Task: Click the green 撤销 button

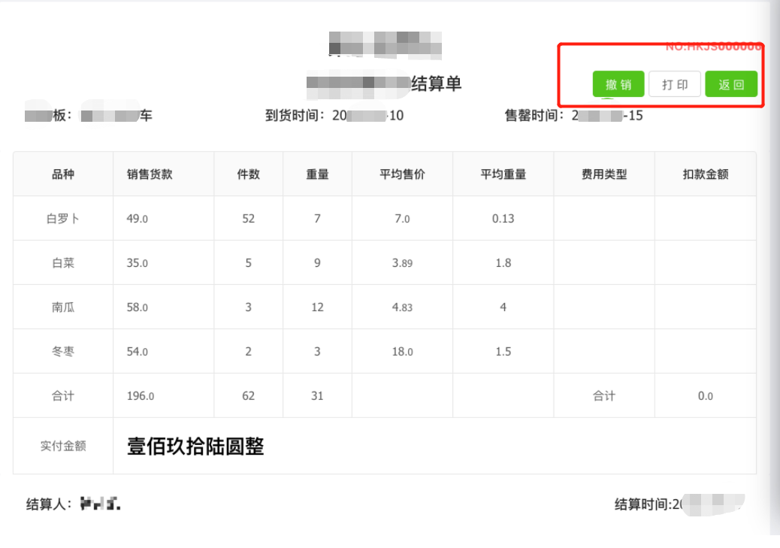Action: pos(618,84)
